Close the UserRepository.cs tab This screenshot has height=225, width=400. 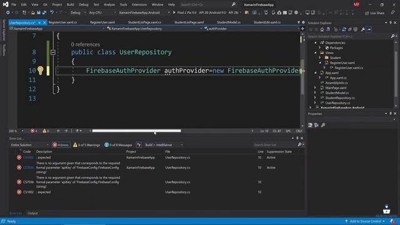(44, 22)
